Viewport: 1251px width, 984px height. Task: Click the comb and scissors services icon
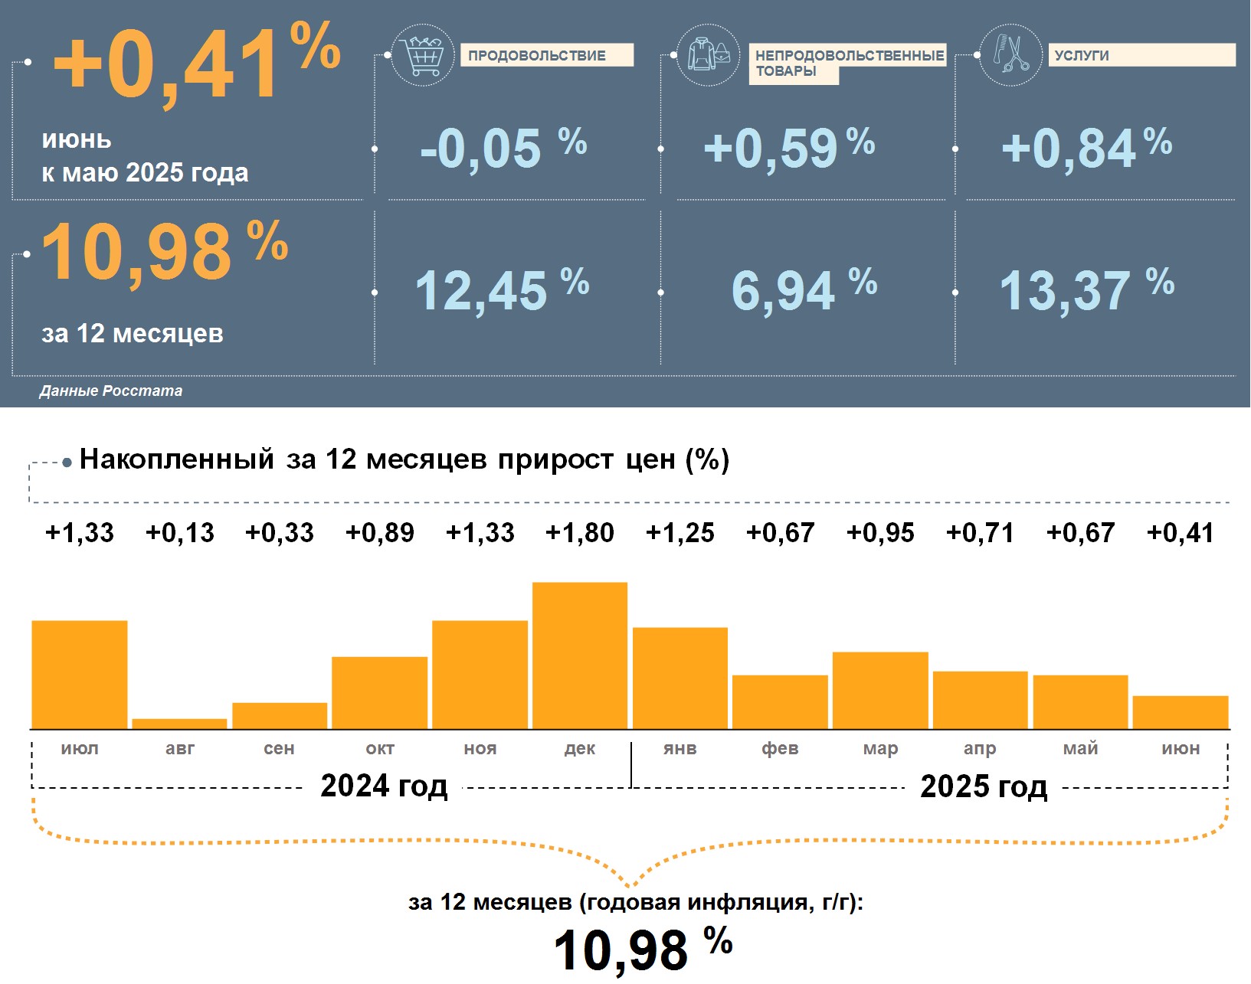(x=1010, y=55)
